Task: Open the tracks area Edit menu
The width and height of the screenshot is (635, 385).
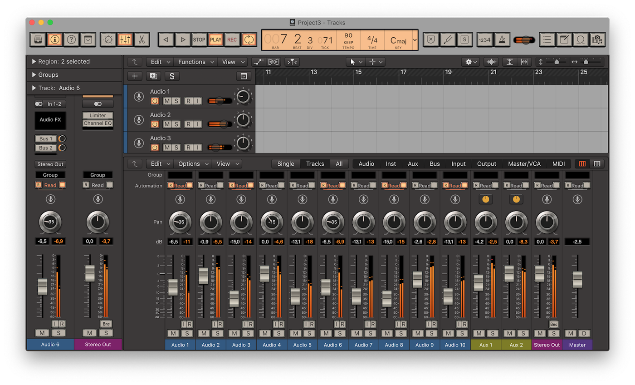Action: point(161,62)
